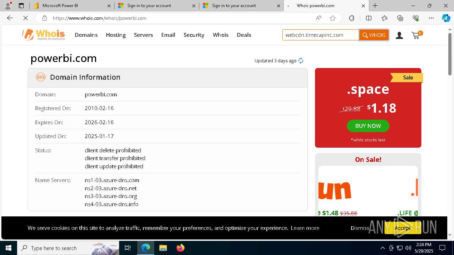This screenshot has height=255, width=454.
Task: Open the Hosting menu
Action: 116,35
